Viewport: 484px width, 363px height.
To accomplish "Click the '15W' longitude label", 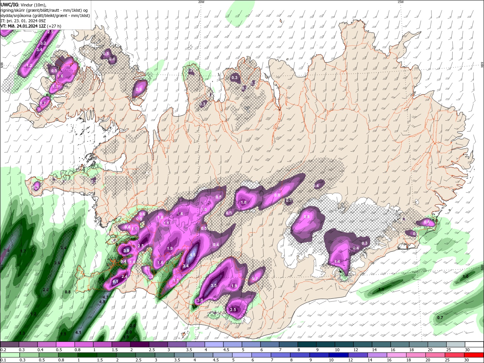I will click(x=400, y=2).
